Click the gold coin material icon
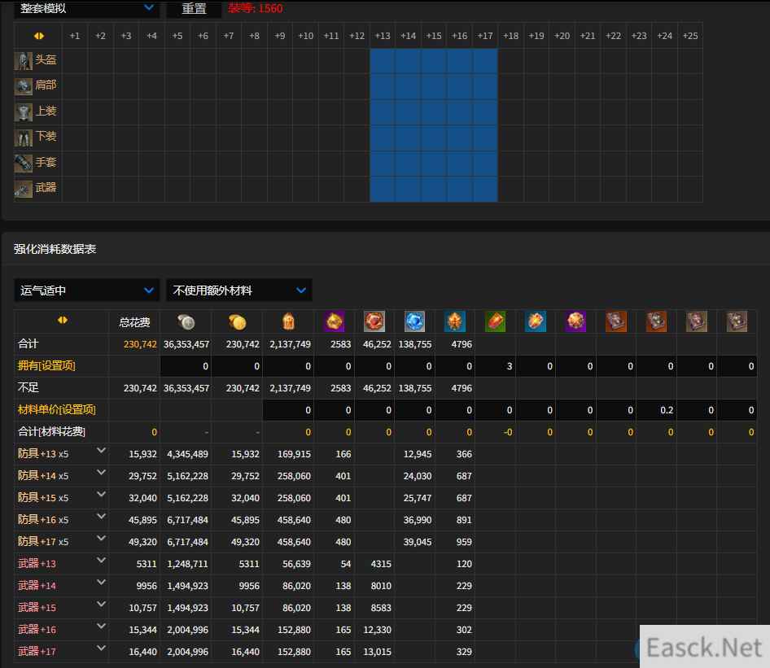This screenshot has height=668, width=770. tap(237, 322)
